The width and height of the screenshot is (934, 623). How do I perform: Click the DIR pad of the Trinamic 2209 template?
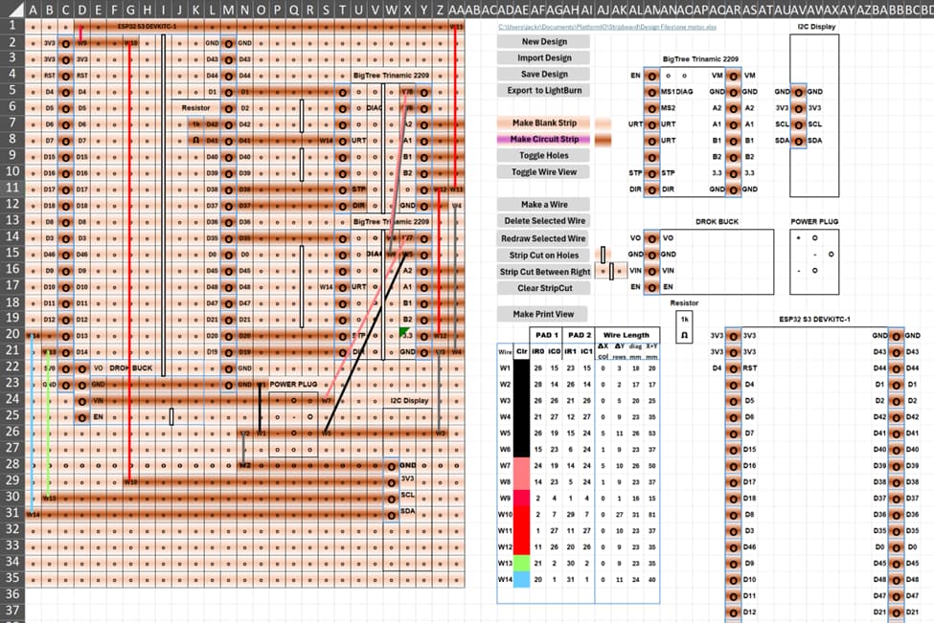pos(652,189)
